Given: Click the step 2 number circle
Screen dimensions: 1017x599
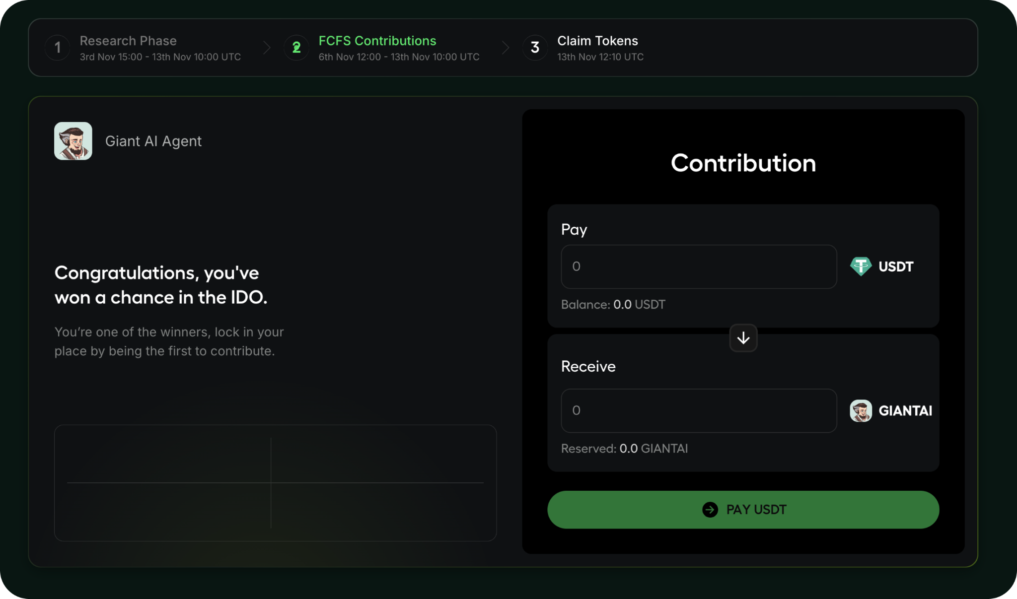Looking at the screenshot, I should 296,48.
